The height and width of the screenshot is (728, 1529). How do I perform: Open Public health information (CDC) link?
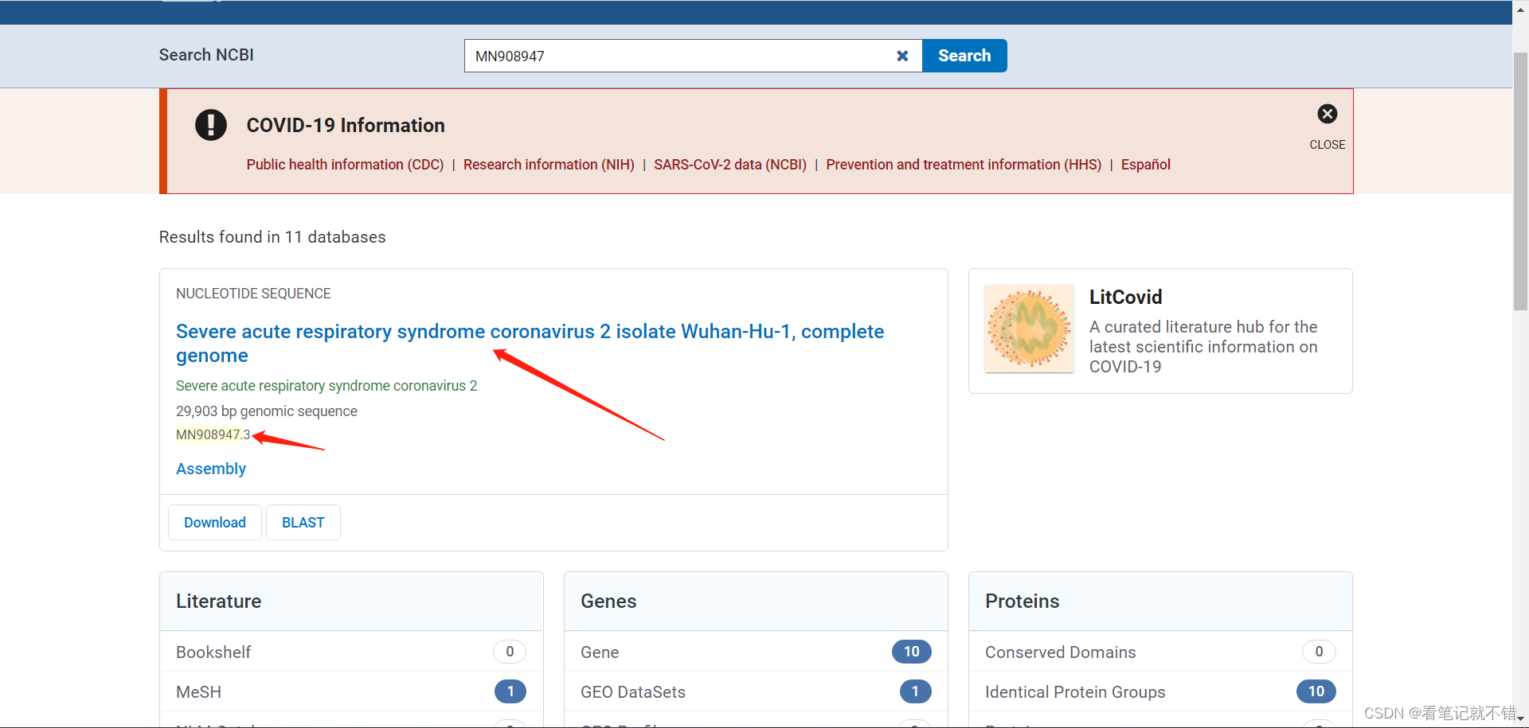tap(345, 165)
